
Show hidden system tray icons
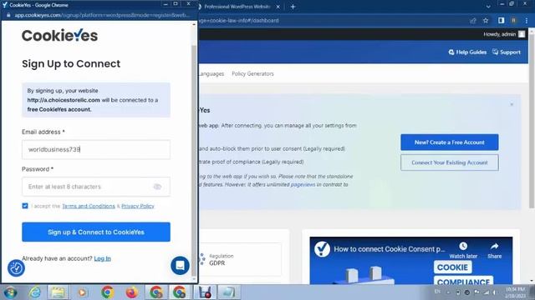click(x=448, y=292)
